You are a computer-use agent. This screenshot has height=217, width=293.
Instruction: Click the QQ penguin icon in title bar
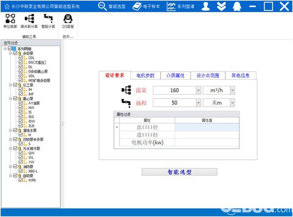click(x=237, y=6)
